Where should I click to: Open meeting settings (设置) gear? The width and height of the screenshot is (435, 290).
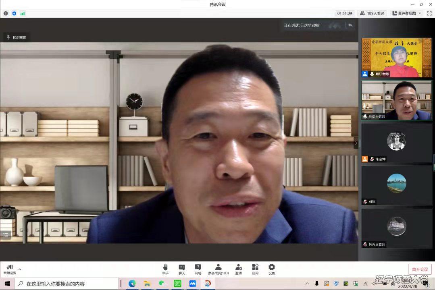[272, 269]
